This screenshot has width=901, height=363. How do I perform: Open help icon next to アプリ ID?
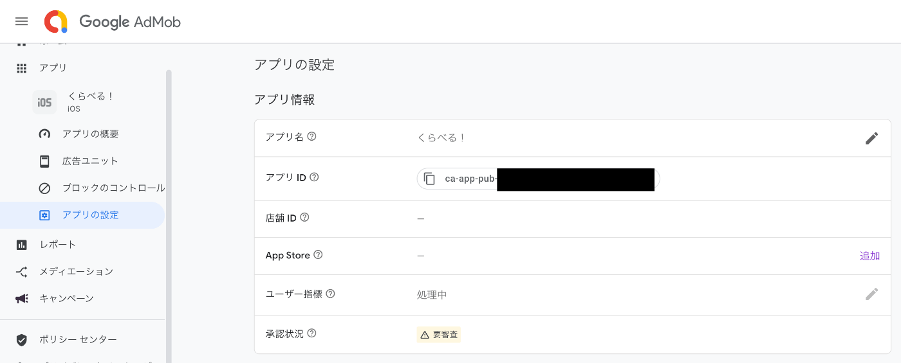[x=315, y=177]
